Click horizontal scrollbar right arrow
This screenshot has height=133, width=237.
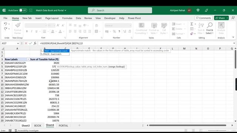232,125
